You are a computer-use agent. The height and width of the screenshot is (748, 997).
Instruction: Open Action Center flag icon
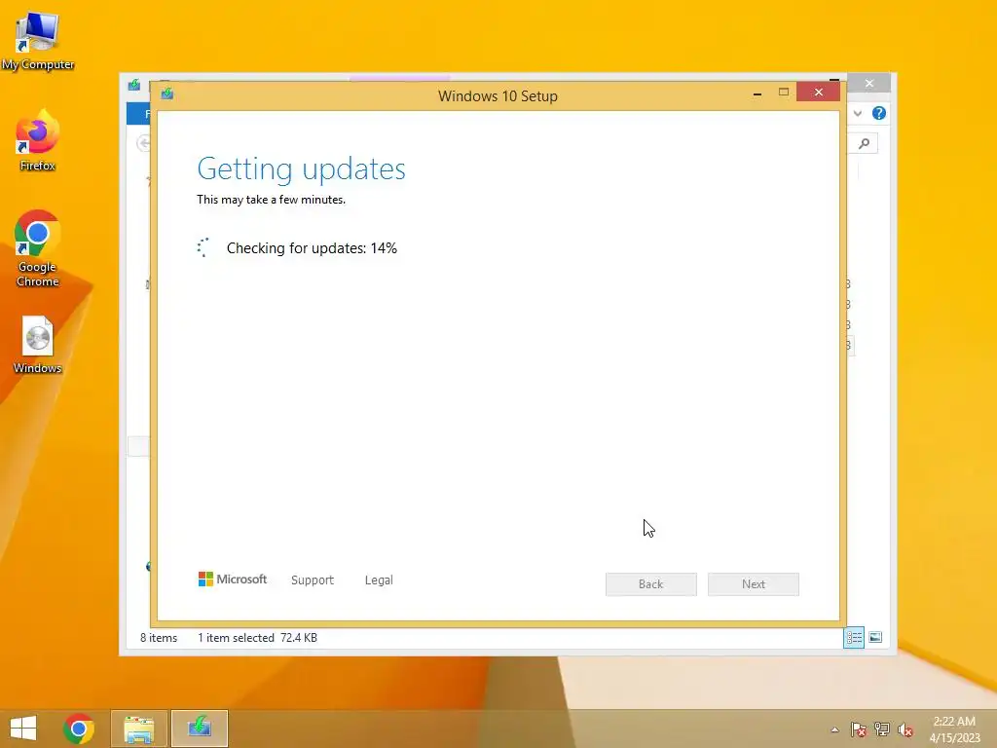[x=859, y=729]
